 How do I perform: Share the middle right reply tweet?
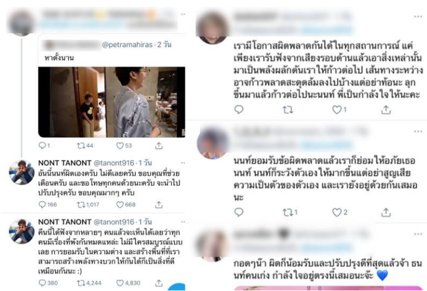pos(386,212)
